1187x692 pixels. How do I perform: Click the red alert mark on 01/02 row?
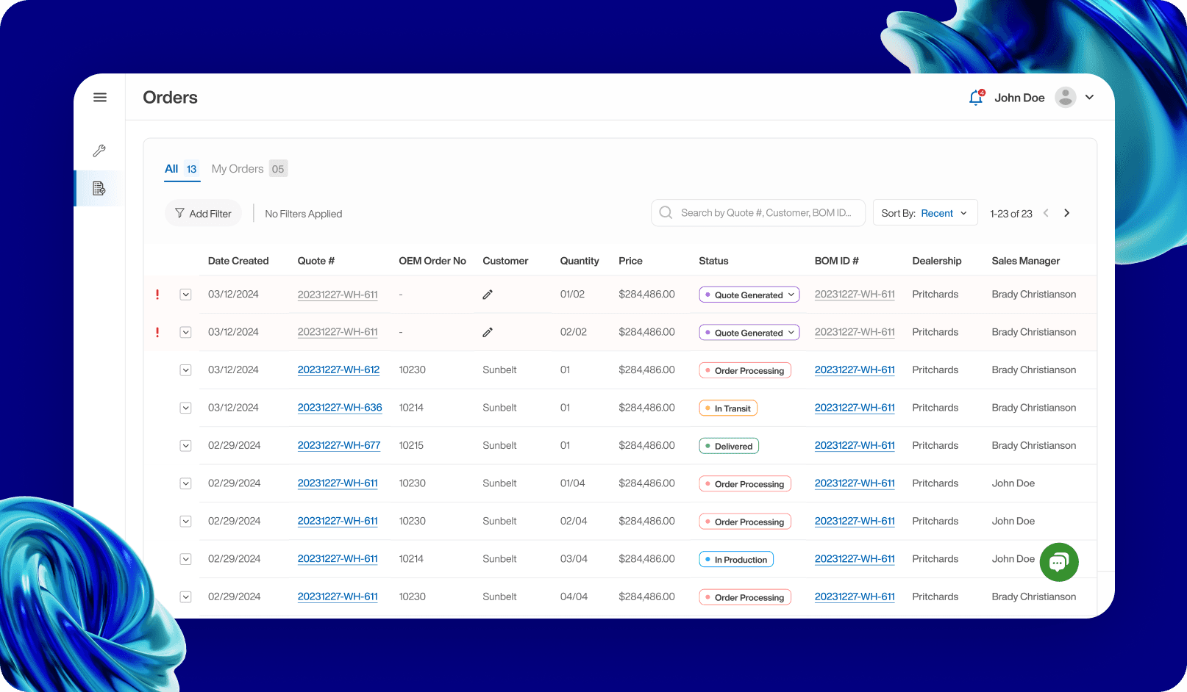click(157, 295)
